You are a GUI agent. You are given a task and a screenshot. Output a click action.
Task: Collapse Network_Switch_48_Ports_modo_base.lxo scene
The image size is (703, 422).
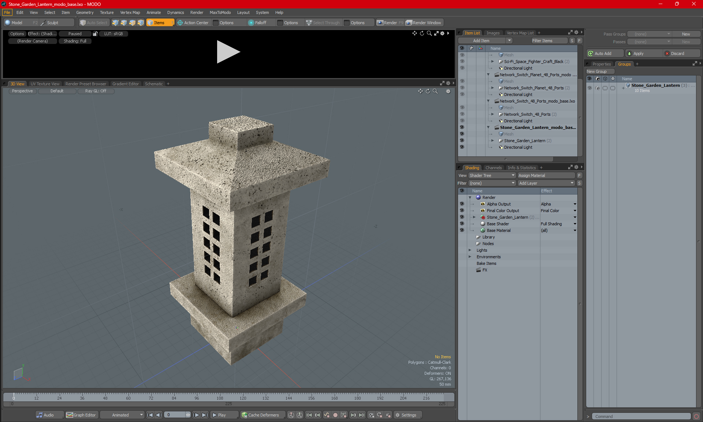coord(488,101)
